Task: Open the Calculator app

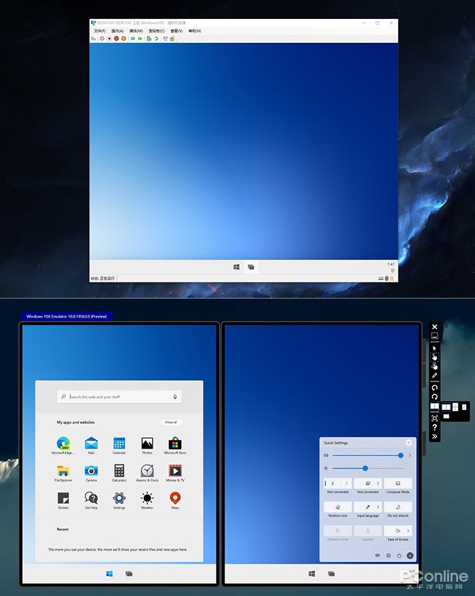Action: click(119, 473)
